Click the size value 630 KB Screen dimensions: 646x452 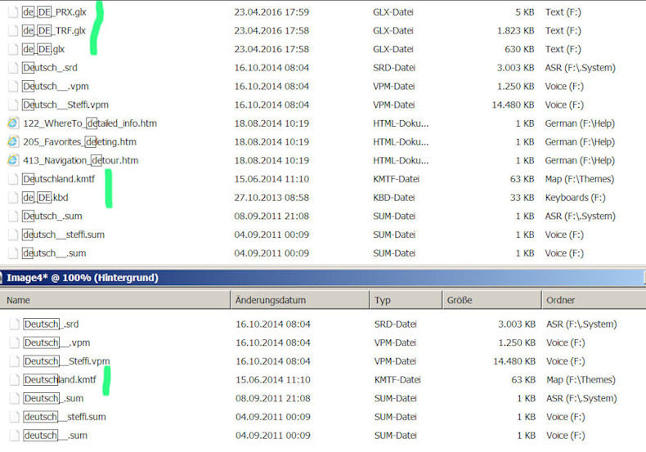tap(519, 49)
